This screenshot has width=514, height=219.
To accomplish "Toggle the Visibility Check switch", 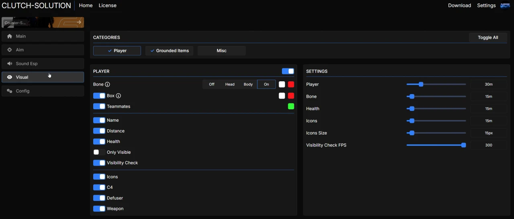I will 99,163.
